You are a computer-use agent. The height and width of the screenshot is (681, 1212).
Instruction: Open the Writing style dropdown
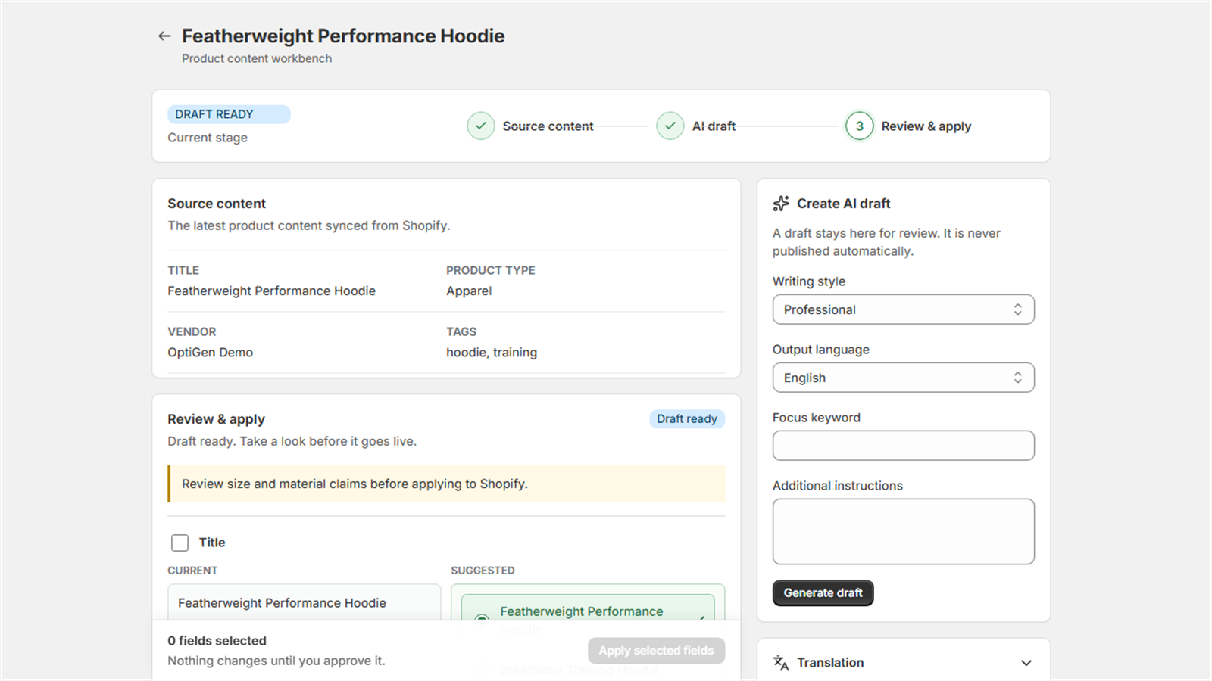904,309
